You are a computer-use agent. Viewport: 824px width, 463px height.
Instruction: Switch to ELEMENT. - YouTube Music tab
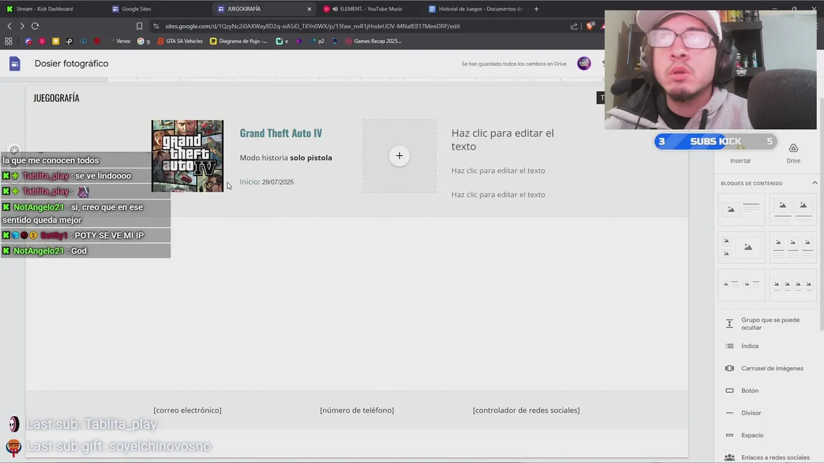(370, 9)
